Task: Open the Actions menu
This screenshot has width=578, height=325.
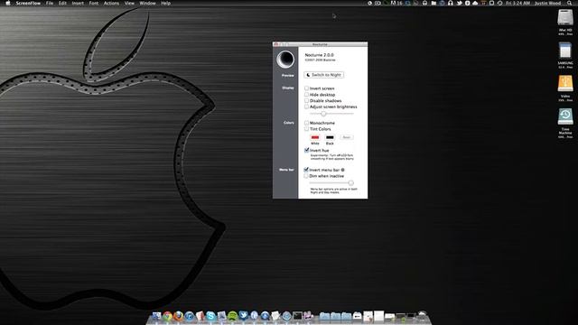Action: [111, 3]
